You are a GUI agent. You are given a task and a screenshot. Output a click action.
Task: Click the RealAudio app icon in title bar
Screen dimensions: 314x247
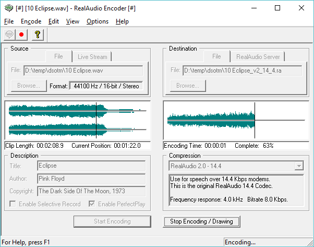tap(7, 8)
